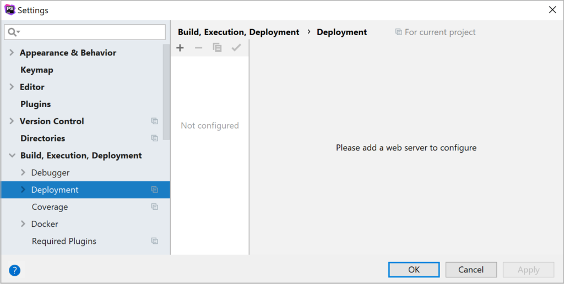564x284 pixels.
Task: Expand the Docker node
Action: click(x=23, y=224)
